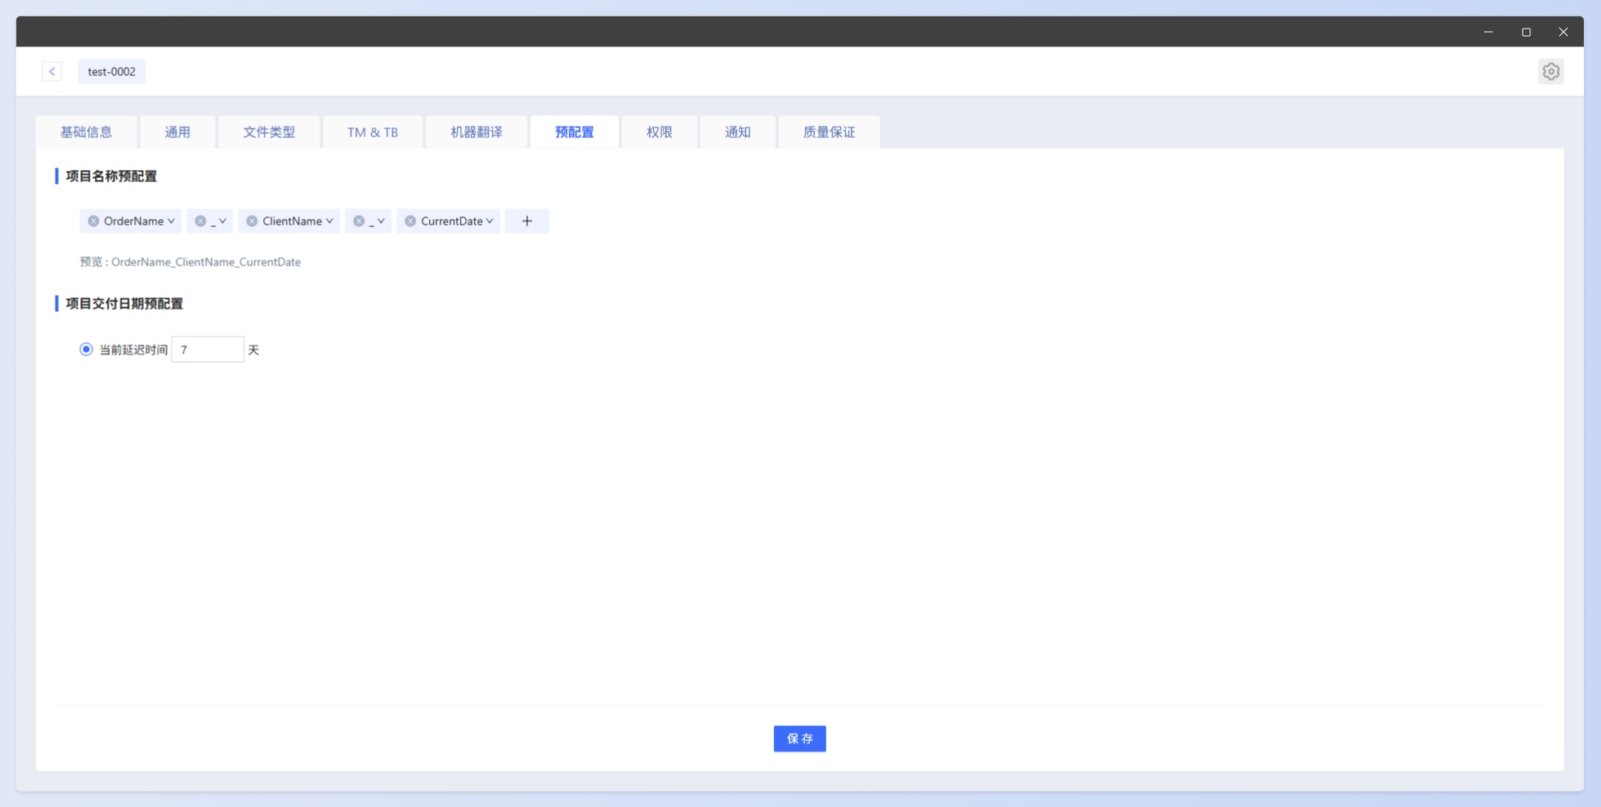This screenshot has width=1601, height=807.
Task: Add a new name segment with the plus button
Action: pyautogui.click(x=527, y=221)
